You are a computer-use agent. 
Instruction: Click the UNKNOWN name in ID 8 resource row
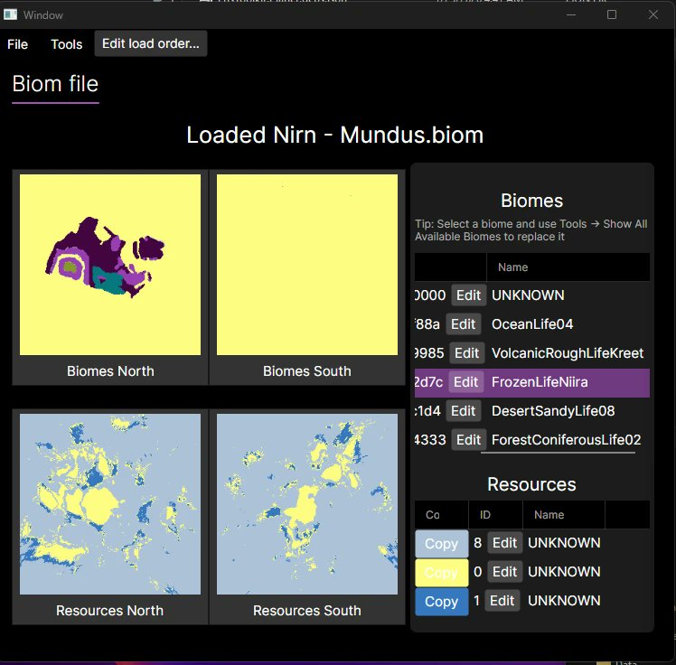coord(564,543)
